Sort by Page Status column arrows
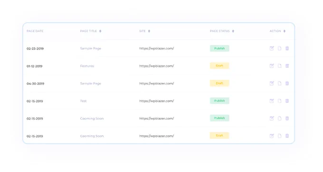323x172 pixels. coord(233,31)
